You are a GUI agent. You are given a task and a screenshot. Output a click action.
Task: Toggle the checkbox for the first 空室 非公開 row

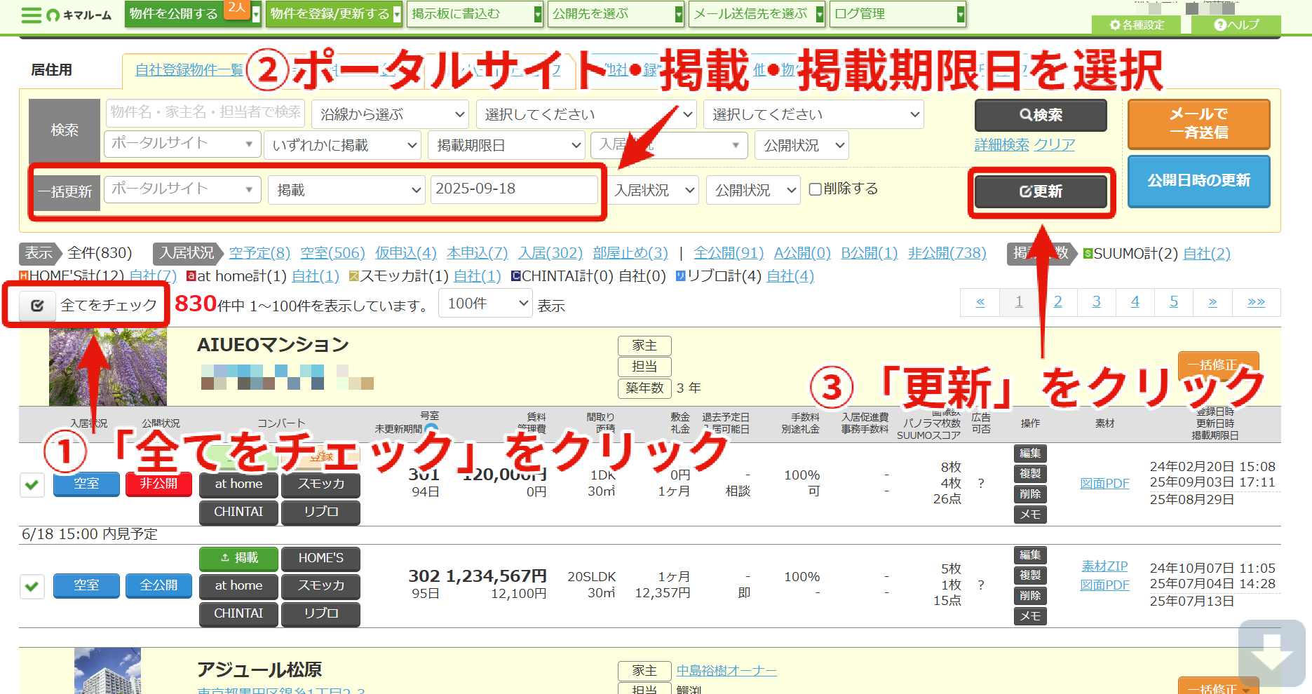[x=32, y=484]
